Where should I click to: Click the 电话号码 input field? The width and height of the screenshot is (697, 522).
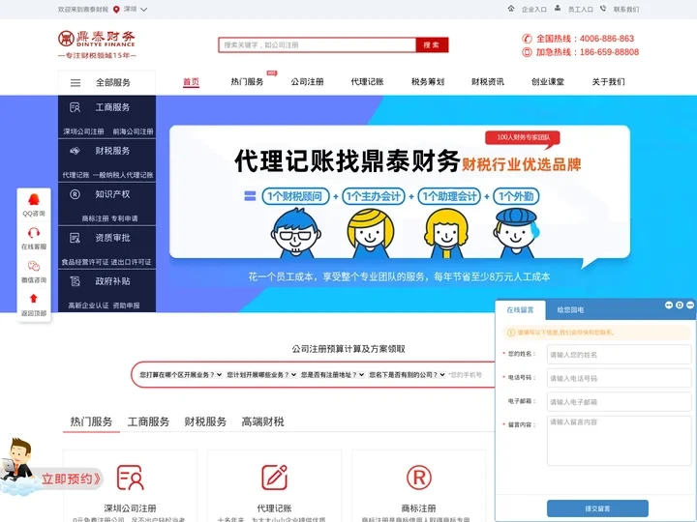point(619,378)
